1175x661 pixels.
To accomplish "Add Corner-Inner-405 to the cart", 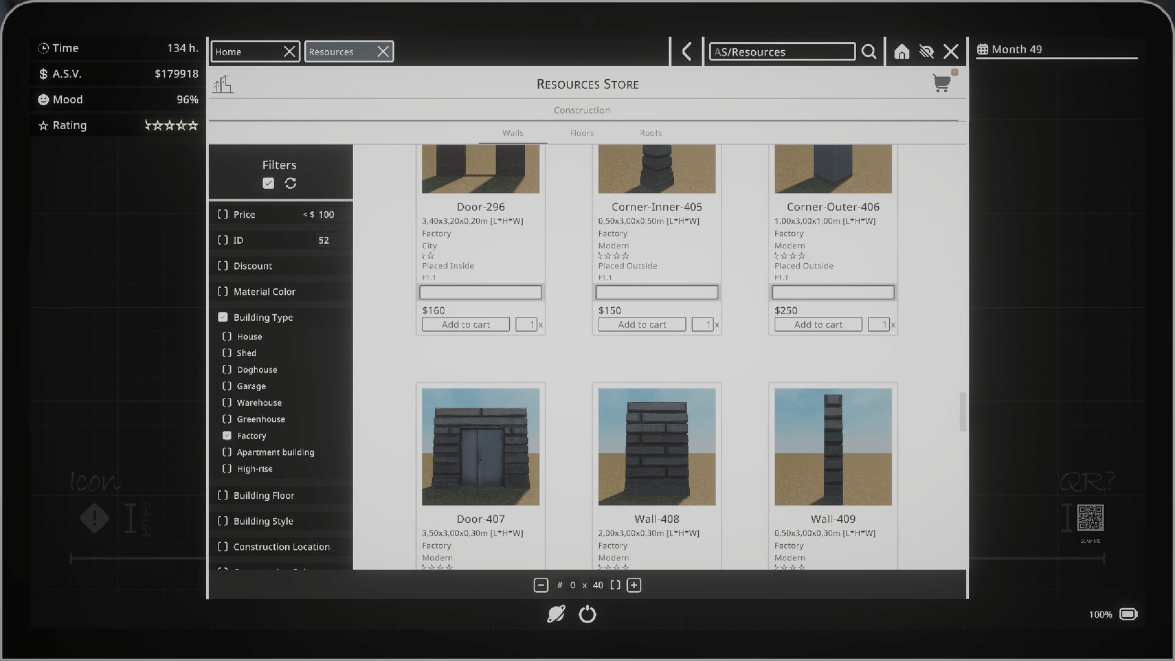I will coord(641,324).
